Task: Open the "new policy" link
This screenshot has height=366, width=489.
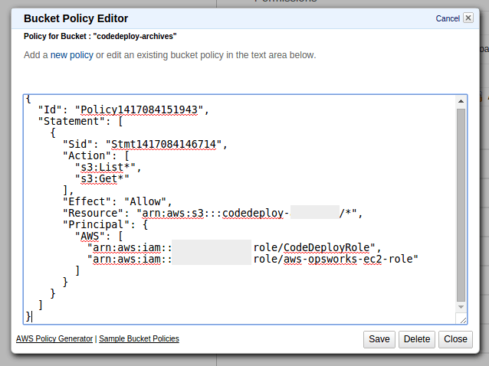Action: coord(72,55)
